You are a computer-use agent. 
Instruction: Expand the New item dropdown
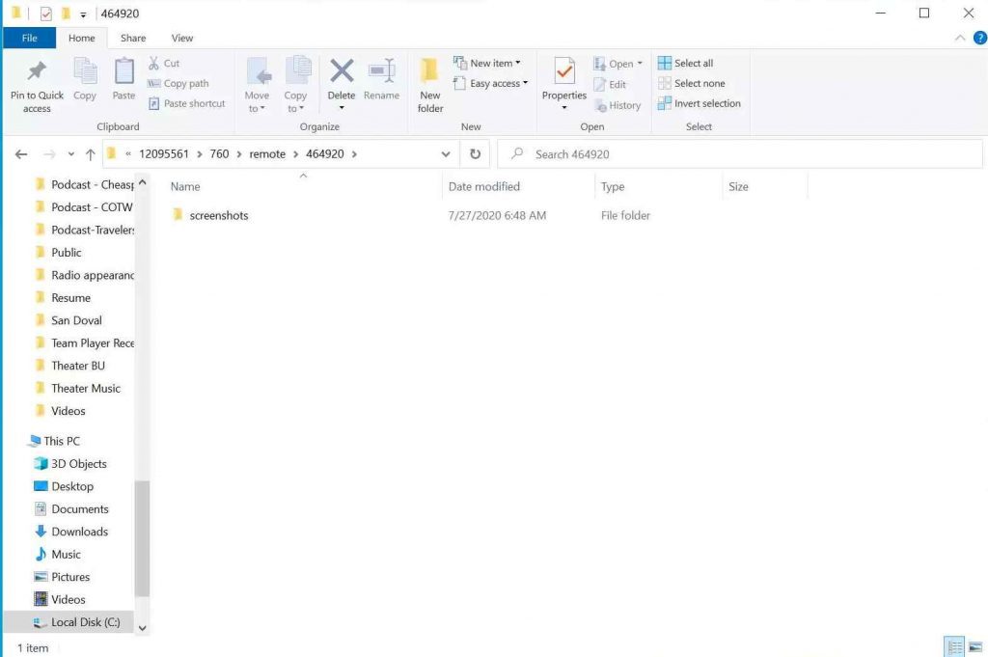coord(495,63)
